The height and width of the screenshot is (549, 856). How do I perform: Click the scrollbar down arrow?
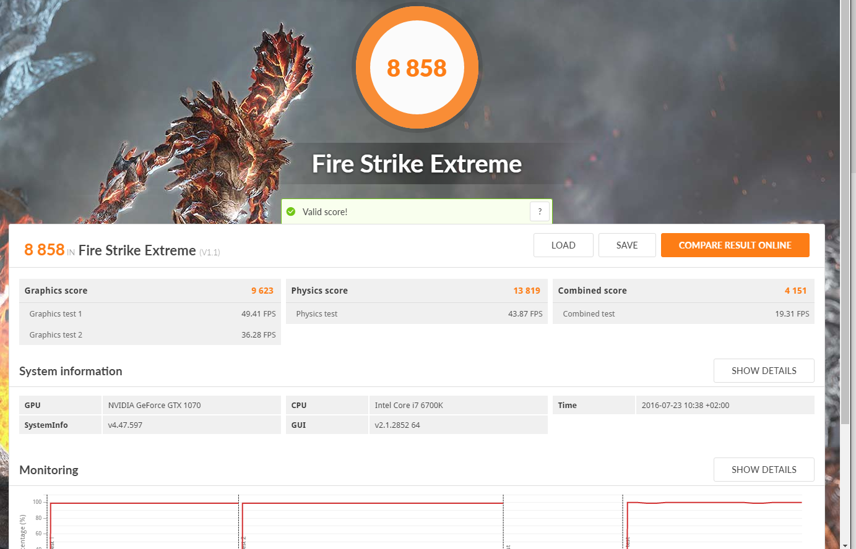click(x=845, y=545)
